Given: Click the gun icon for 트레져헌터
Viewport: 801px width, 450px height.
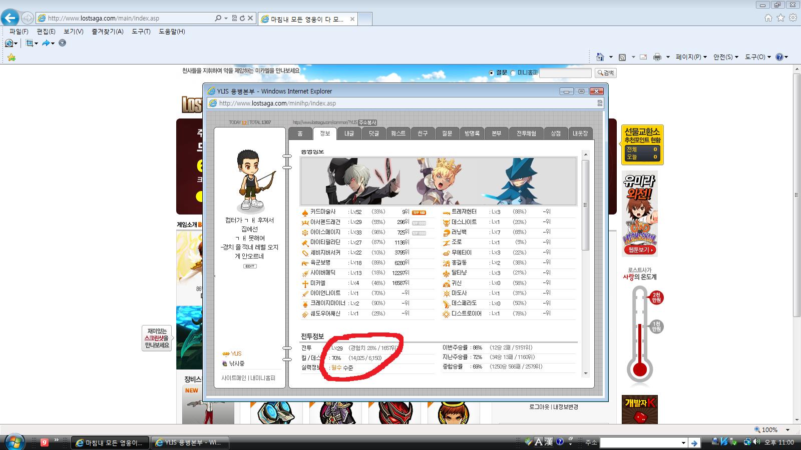Looking at the screenshot, I should click(x=446, y=212).
